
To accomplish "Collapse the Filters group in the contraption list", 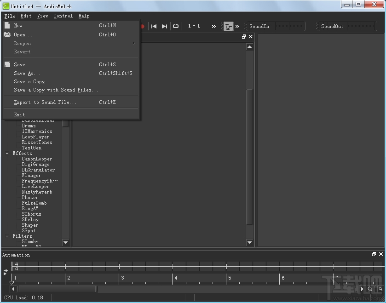I will 6,236.
